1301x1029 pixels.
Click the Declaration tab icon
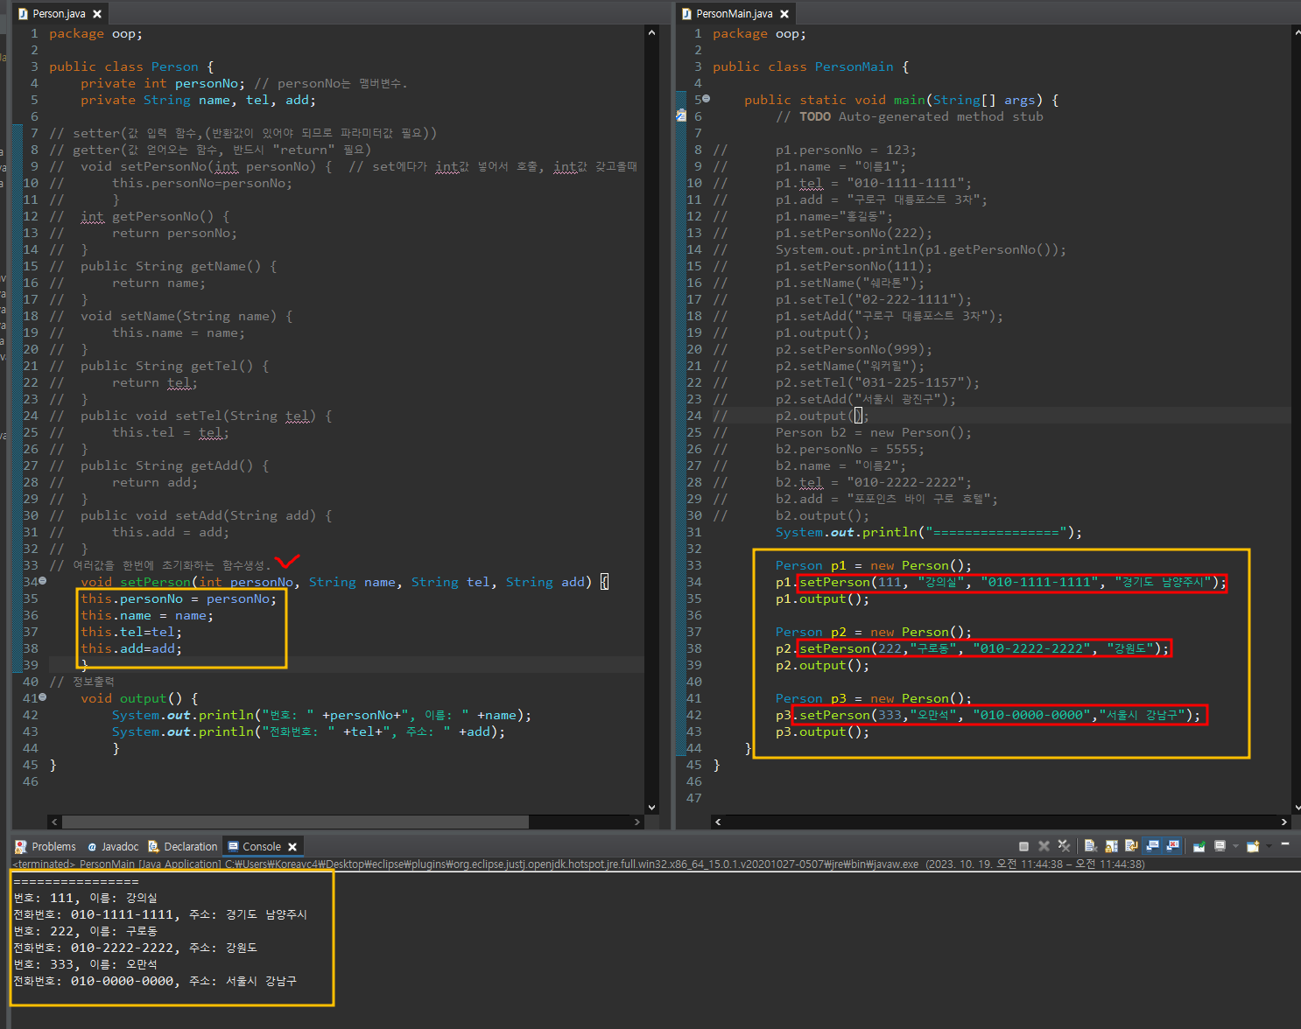(x=154, y=846)
